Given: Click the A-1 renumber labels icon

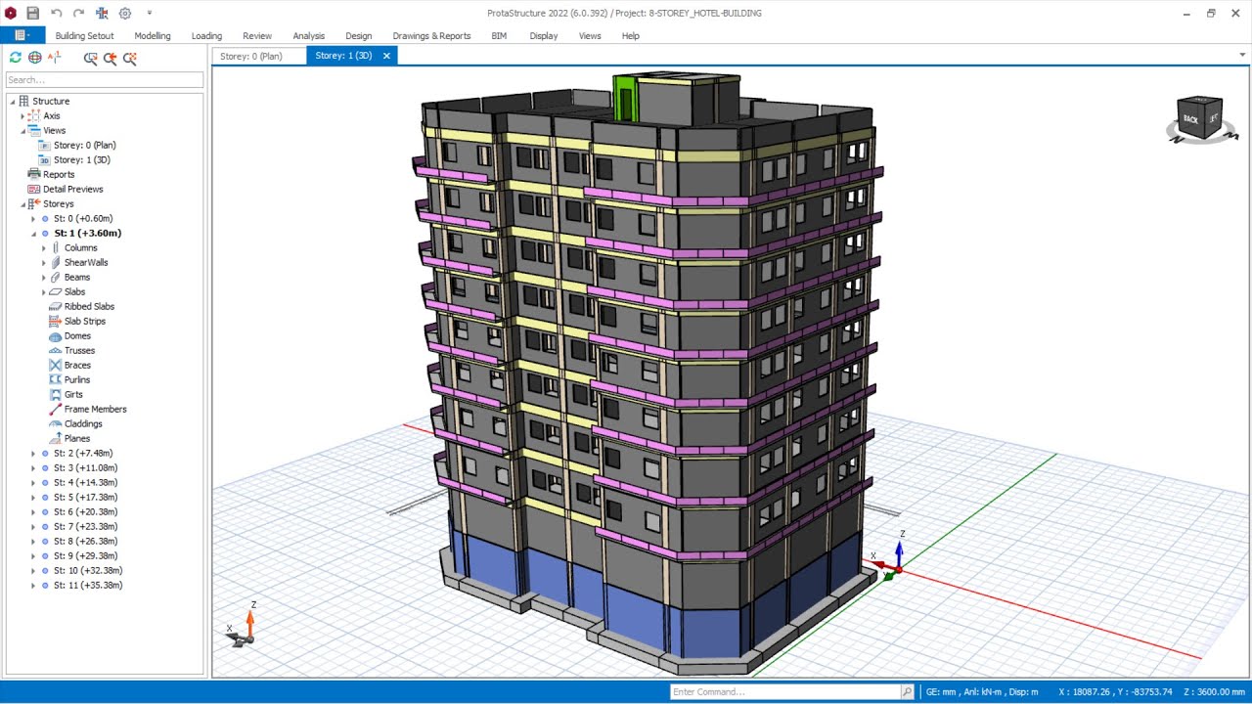Looking at the screenshot, I should [x=55, y=58].
